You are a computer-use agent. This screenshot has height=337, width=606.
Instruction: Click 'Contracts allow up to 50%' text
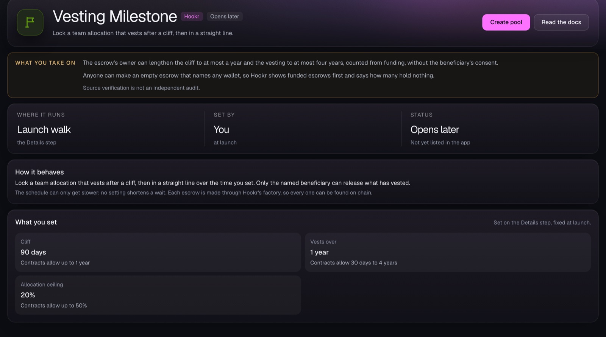tap(54, 306)
